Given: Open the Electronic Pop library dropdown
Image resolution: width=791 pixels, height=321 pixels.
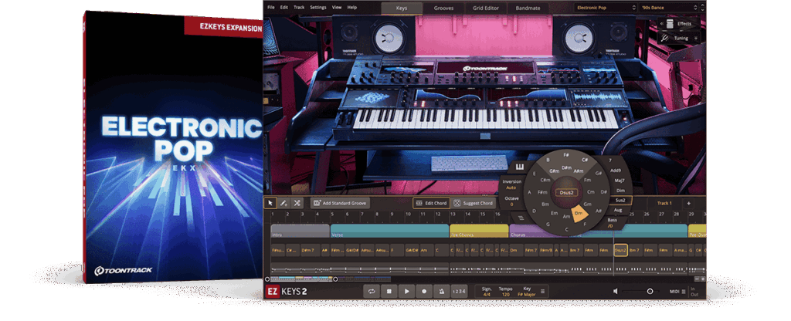Looking at the screenshot, I should [x=606, y=8].
